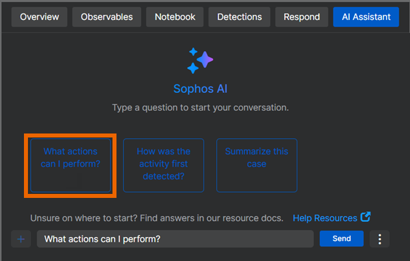Click the external link icon beside Help Resources

pyautogui.click(x=365, y=217)
